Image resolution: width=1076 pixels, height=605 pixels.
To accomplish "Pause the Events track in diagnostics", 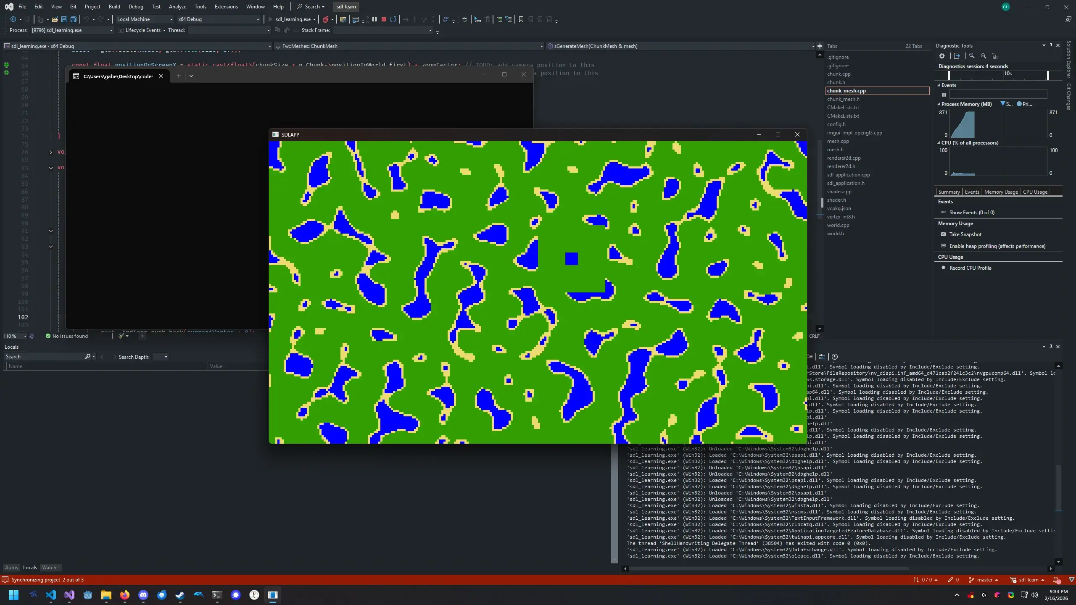I will (x=944, y=95).
